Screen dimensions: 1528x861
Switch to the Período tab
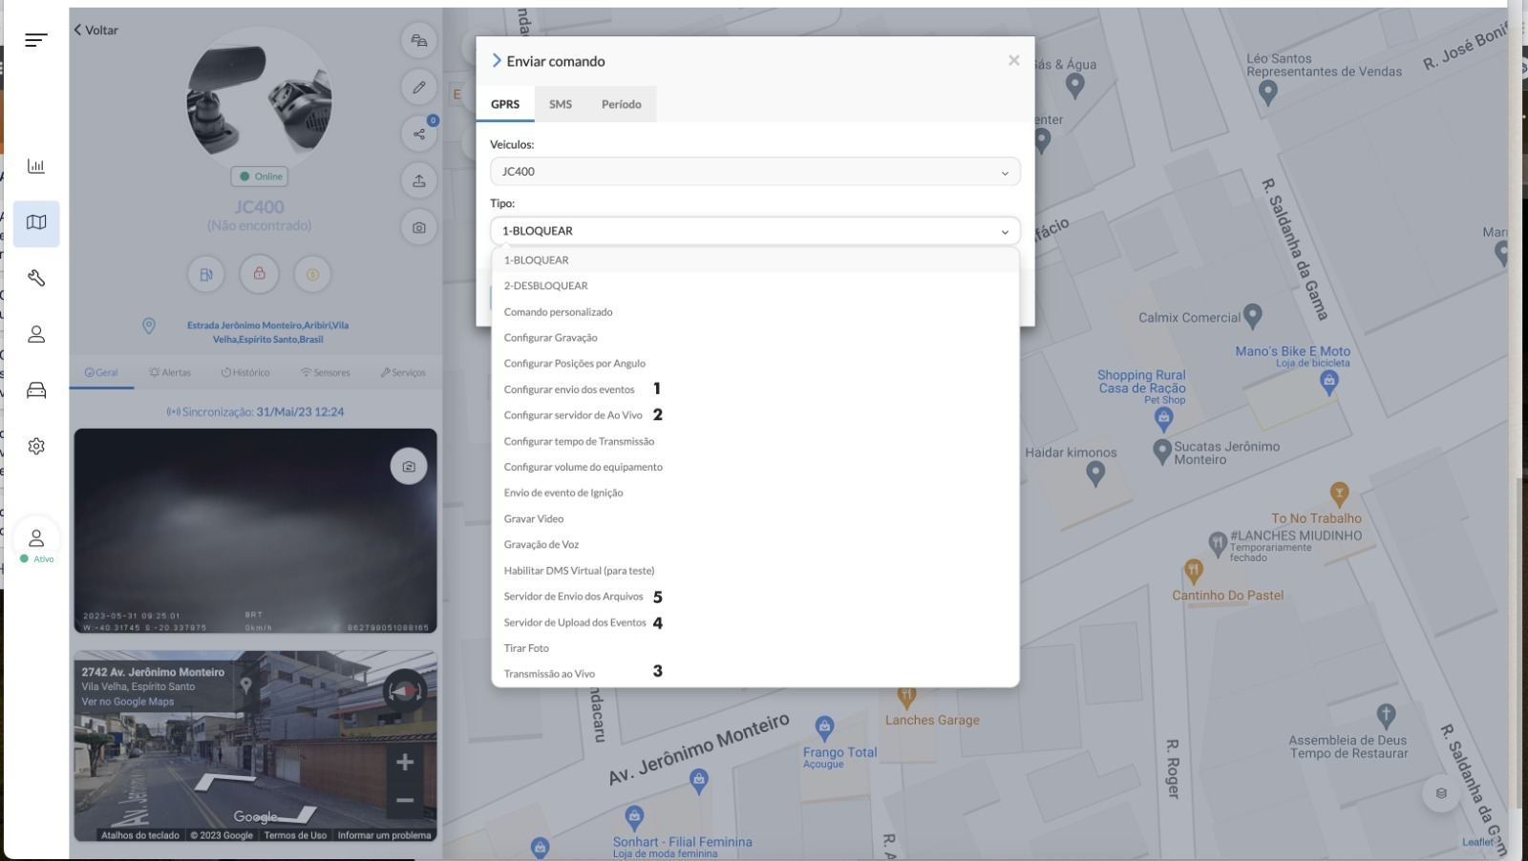point(621,104)
